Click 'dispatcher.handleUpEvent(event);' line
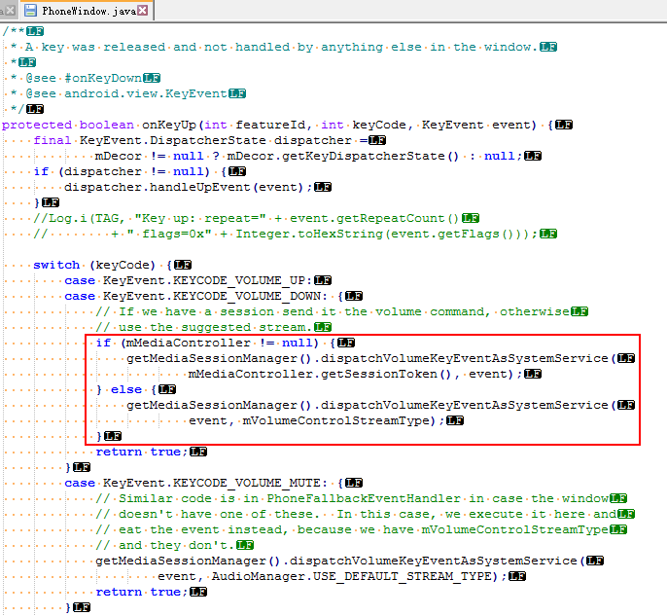 pos(190,187)
